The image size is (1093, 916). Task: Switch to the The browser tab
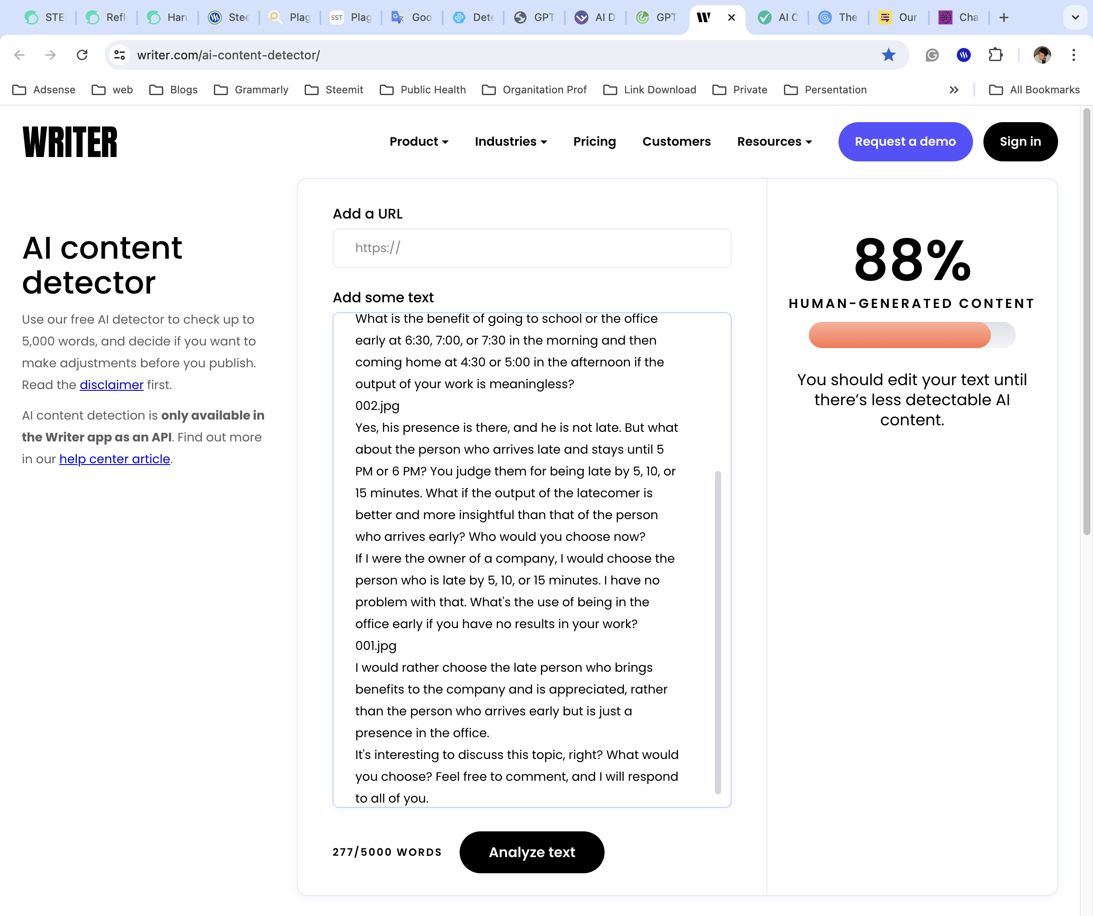839,18
